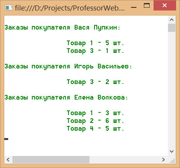Click the file:///D:/Projects title bar text
Screen dimensions: 180x168
[x=70, y=8]
